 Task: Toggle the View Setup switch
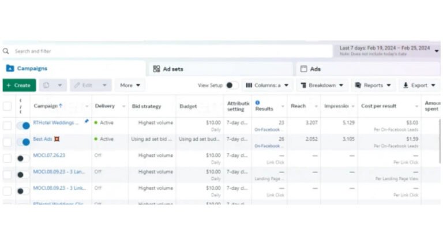pos(231,85)
